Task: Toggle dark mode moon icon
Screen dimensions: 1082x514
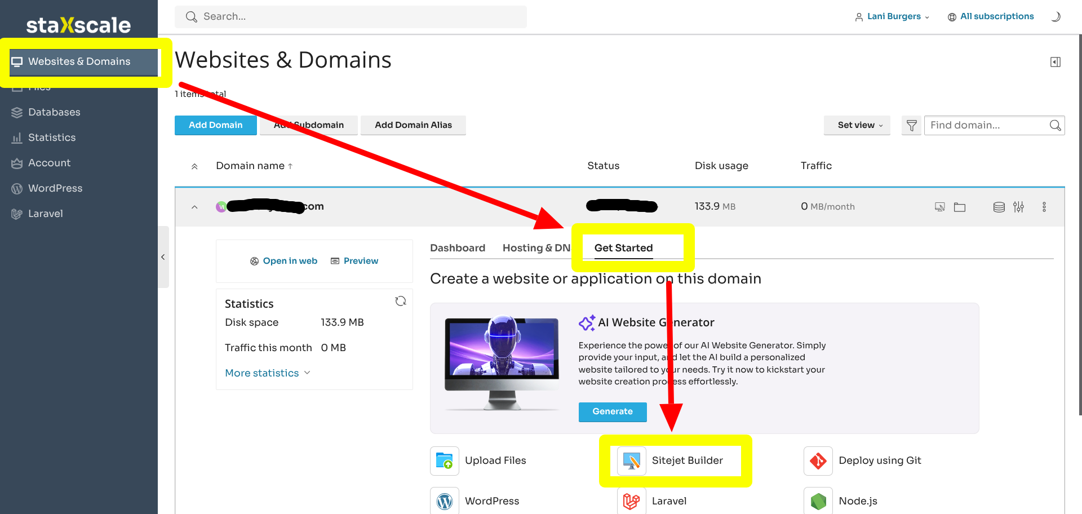Action: pyautogui.click(x=1056, y=16)
